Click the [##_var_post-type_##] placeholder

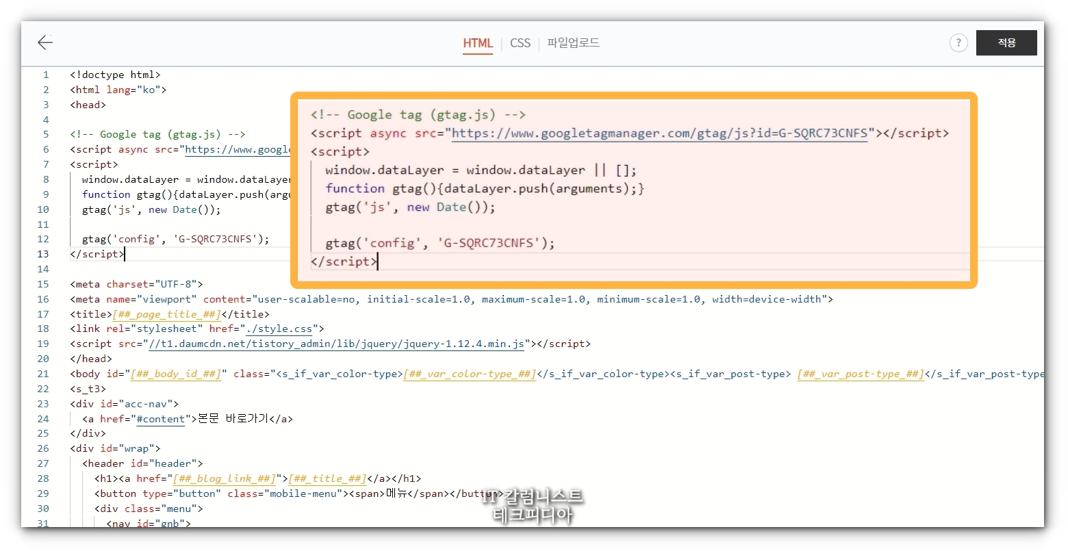pos(861,374)
